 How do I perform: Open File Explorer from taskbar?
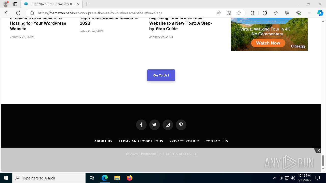pos(117,178)
